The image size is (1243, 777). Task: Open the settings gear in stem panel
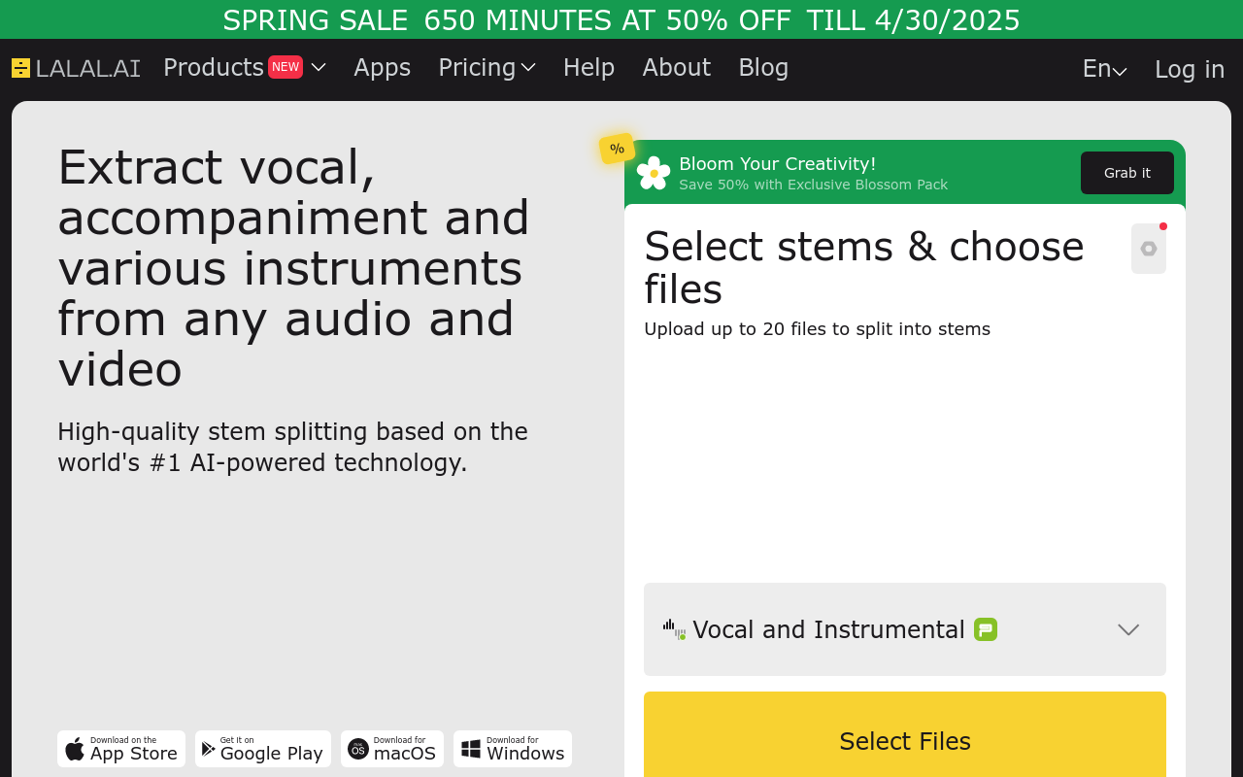point(1149,249)
